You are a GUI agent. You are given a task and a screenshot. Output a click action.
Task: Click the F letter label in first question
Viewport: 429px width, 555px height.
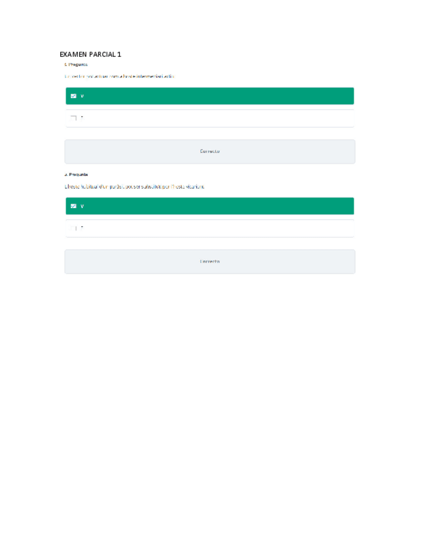(82, 118)
